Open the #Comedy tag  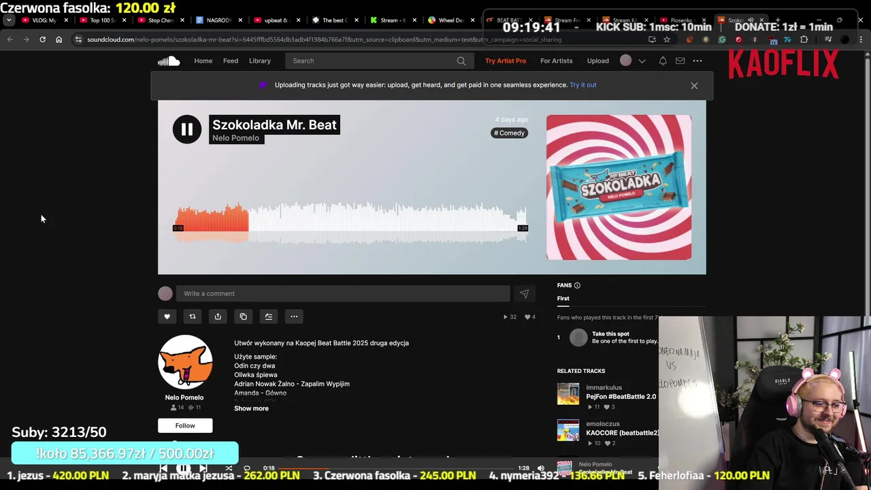tap(510, 133)
